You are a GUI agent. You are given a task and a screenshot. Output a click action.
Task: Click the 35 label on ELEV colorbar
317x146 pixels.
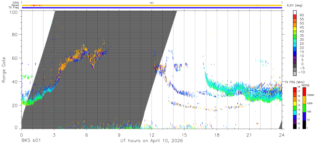point(301,36)
